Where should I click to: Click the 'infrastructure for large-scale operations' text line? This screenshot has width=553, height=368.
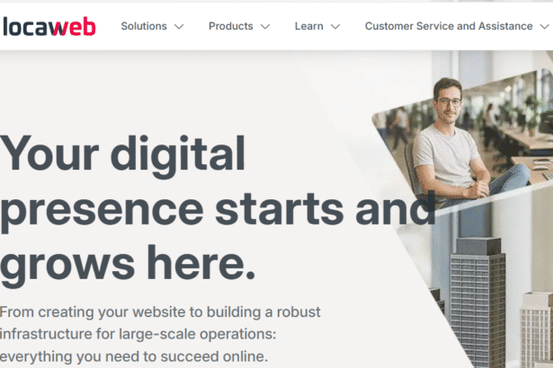138,334
